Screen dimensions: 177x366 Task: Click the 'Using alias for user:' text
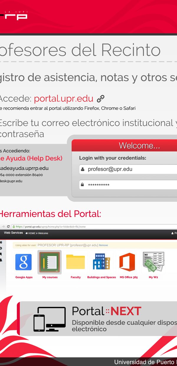[26, 245]
